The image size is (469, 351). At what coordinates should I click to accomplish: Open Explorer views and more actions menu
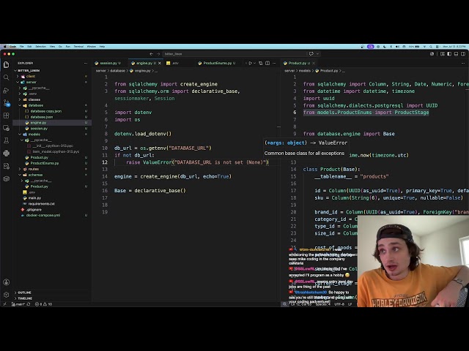click(x=86, y=64)
